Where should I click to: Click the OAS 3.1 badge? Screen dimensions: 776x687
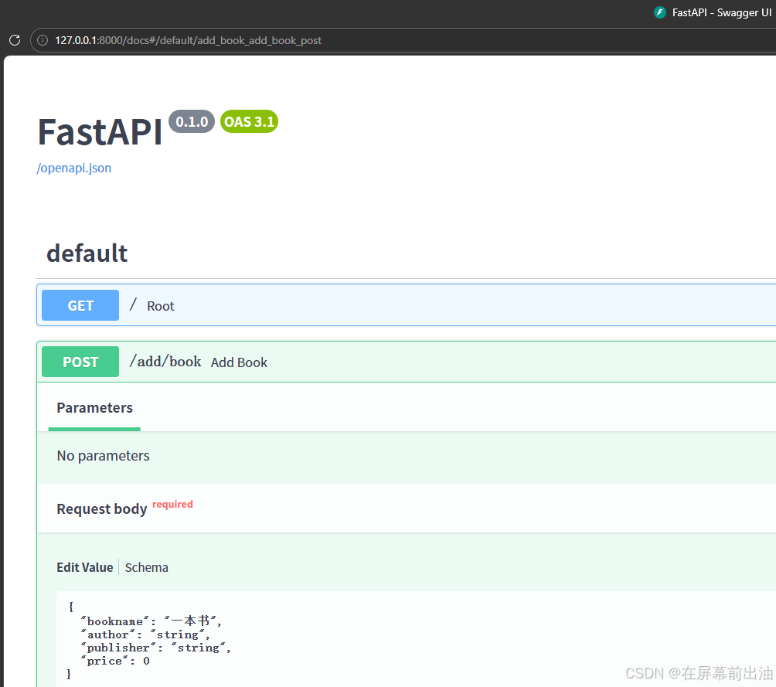pos(249,122)
